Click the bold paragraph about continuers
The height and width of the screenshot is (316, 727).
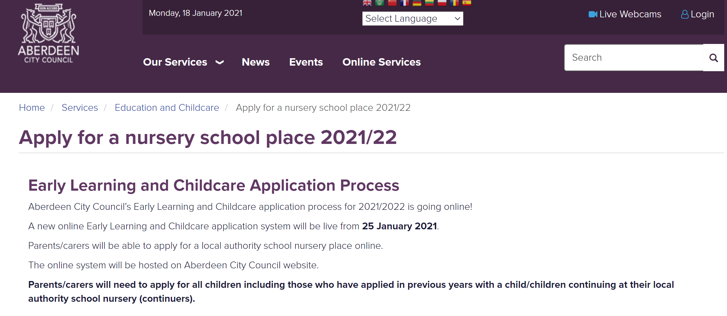pos(351,292)
